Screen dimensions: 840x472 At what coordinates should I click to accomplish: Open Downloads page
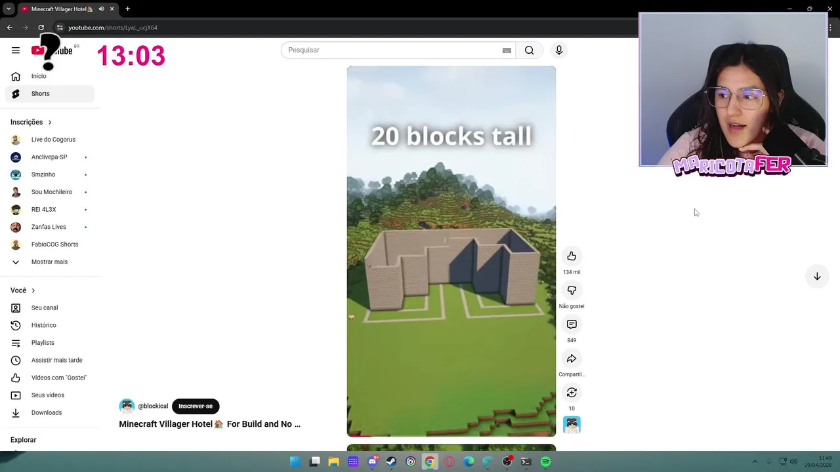50,413
